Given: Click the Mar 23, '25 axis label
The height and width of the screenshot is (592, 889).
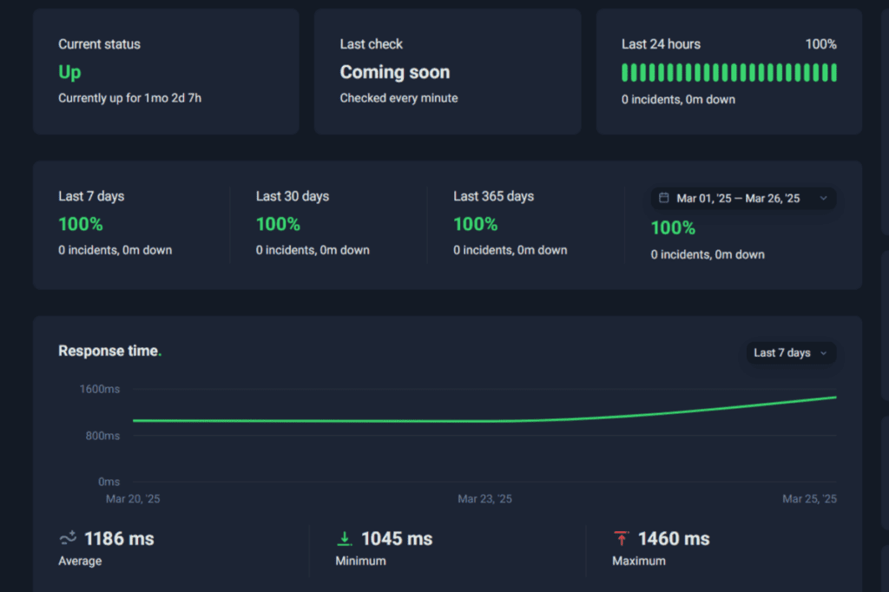Looking at the screenshot, I should tap(484, 499).
